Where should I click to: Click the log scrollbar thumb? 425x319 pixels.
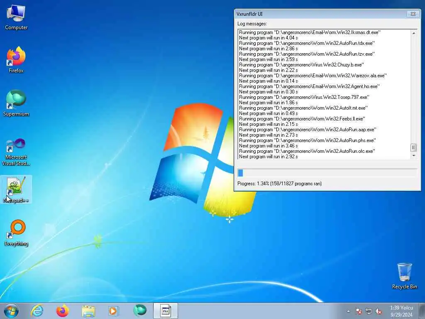pyautogui.click(x=414, y=147)
